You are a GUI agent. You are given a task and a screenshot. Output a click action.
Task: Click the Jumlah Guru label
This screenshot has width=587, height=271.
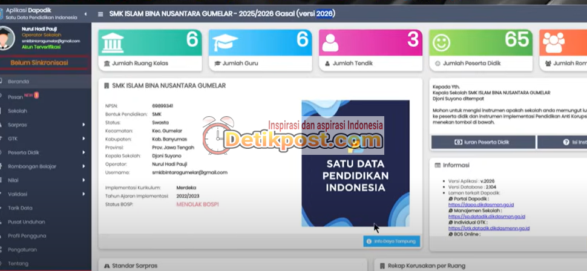coord(240,64)
